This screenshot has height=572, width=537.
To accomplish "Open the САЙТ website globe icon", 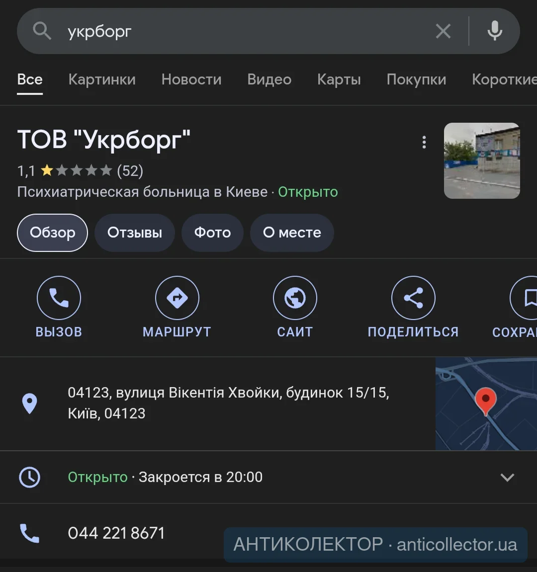I will click(x=295, y=298).
